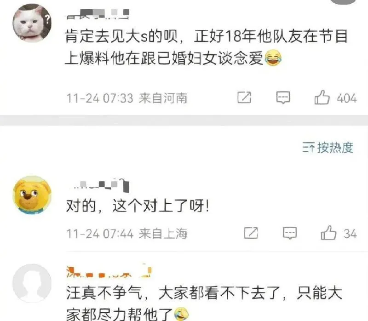Image resolution: width=368 pixels, height=321 pixels.
Task: Change sorting via 按热度 dropdown
Action: point(328,148)
